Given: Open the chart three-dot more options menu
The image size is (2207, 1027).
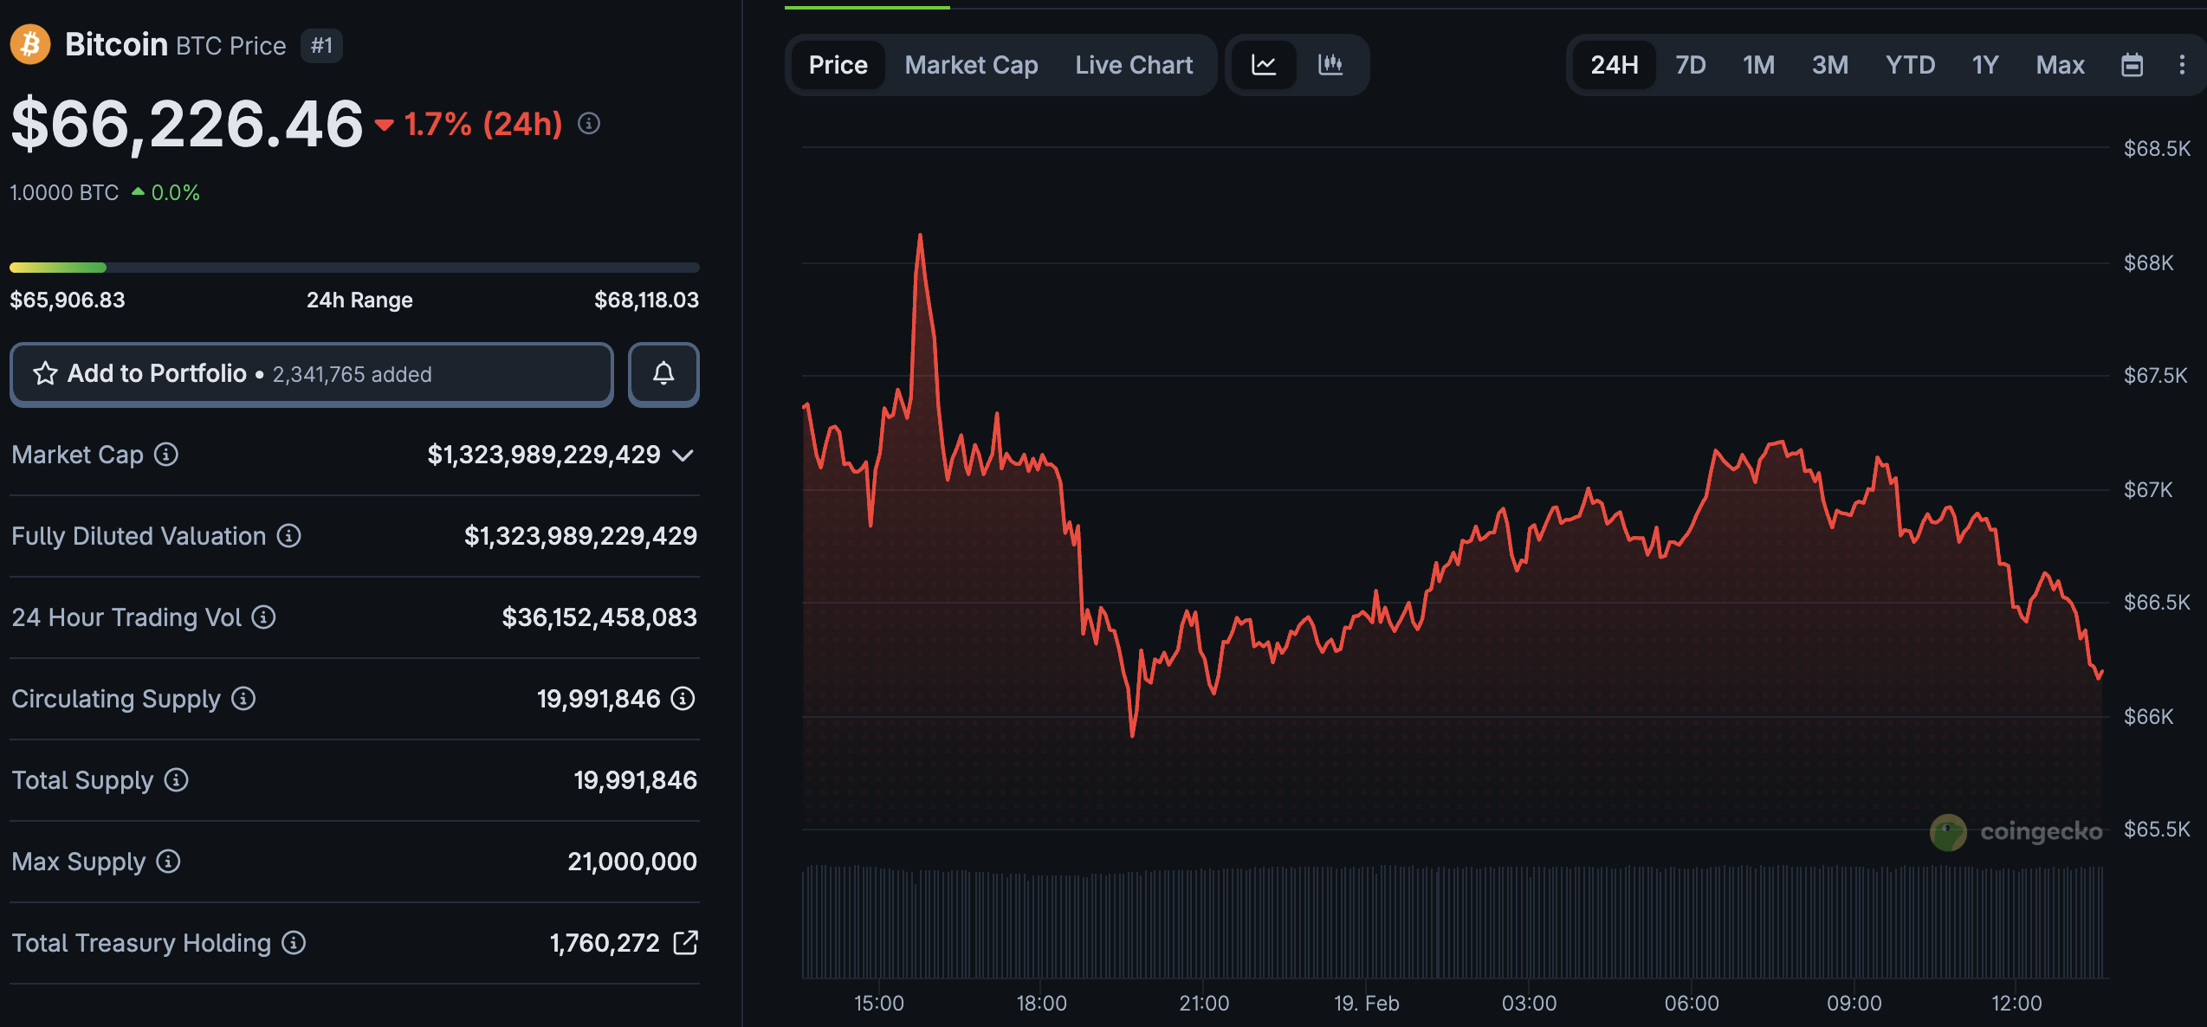Looking at the screenshot, I should [2182, 65].
